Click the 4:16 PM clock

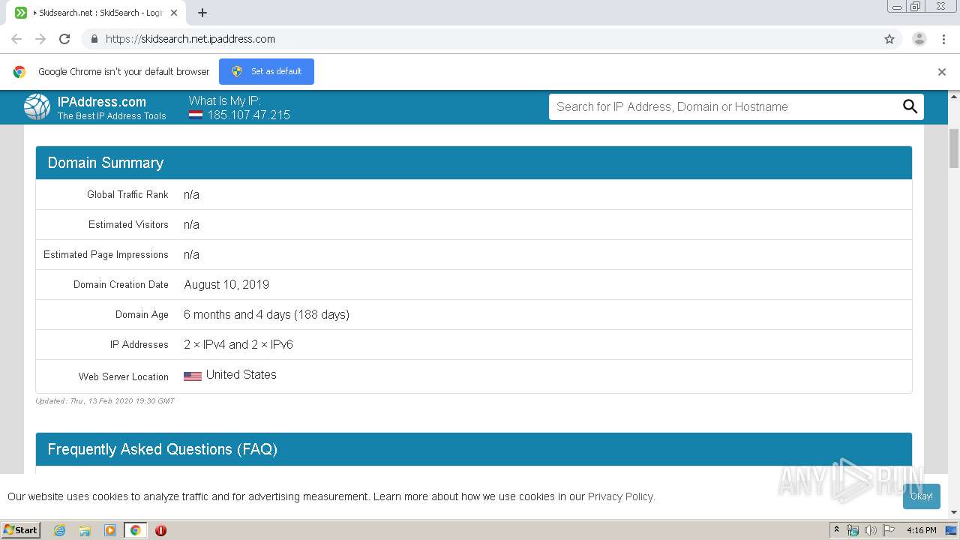(x=921, y=530)
